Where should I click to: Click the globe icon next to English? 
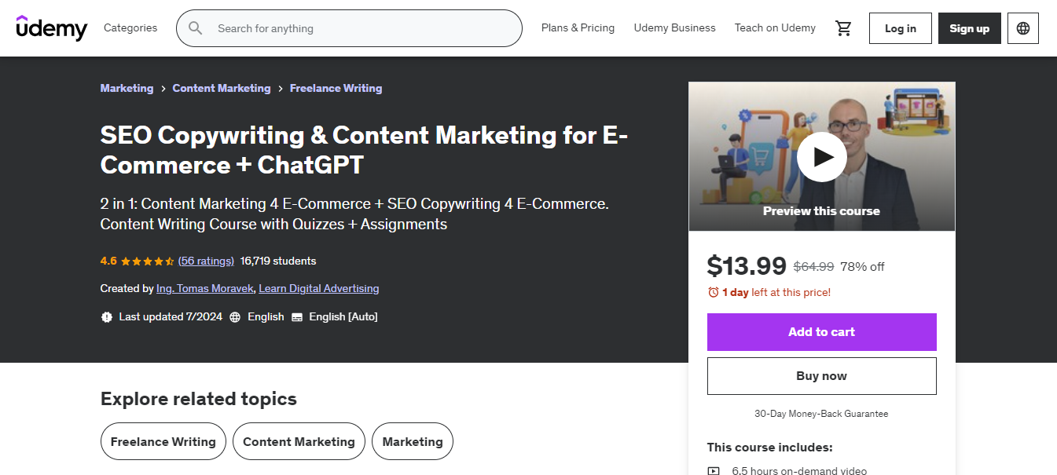pyautogui.click(x=235, y=317)
